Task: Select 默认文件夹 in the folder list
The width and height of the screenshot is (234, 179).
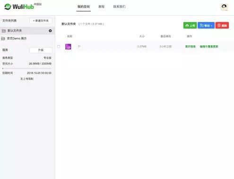Action: [27, 31]
